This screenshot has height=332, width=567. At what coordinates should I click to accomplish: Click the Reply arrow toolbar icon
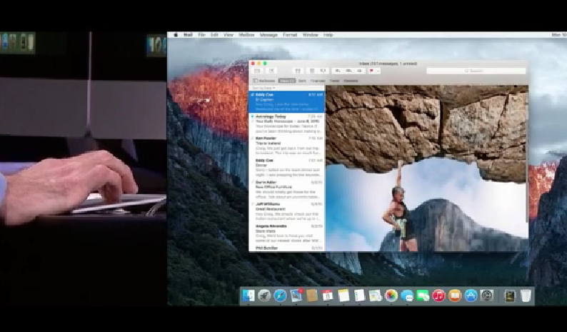(338, 71)
